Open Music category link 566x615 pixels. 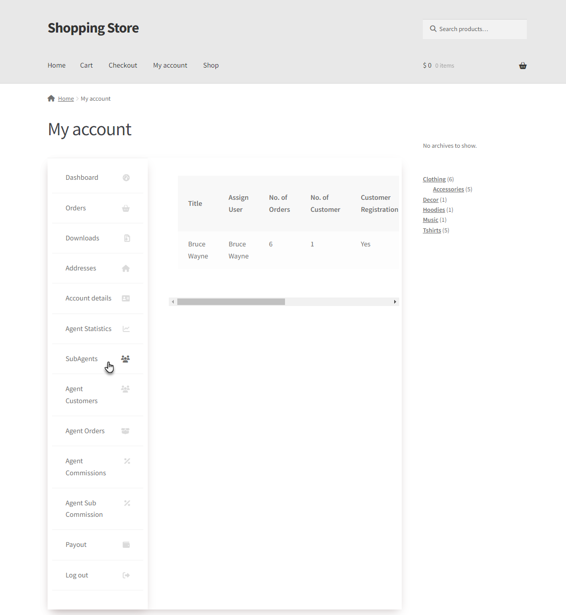[x=430, y=220]
